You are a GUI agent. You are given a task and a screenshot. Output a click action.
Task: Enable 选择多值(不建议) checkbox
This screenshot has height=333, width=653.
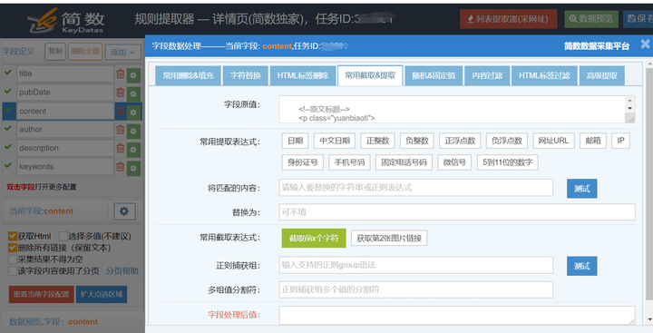pyautogui.click(x=63, y=236)
